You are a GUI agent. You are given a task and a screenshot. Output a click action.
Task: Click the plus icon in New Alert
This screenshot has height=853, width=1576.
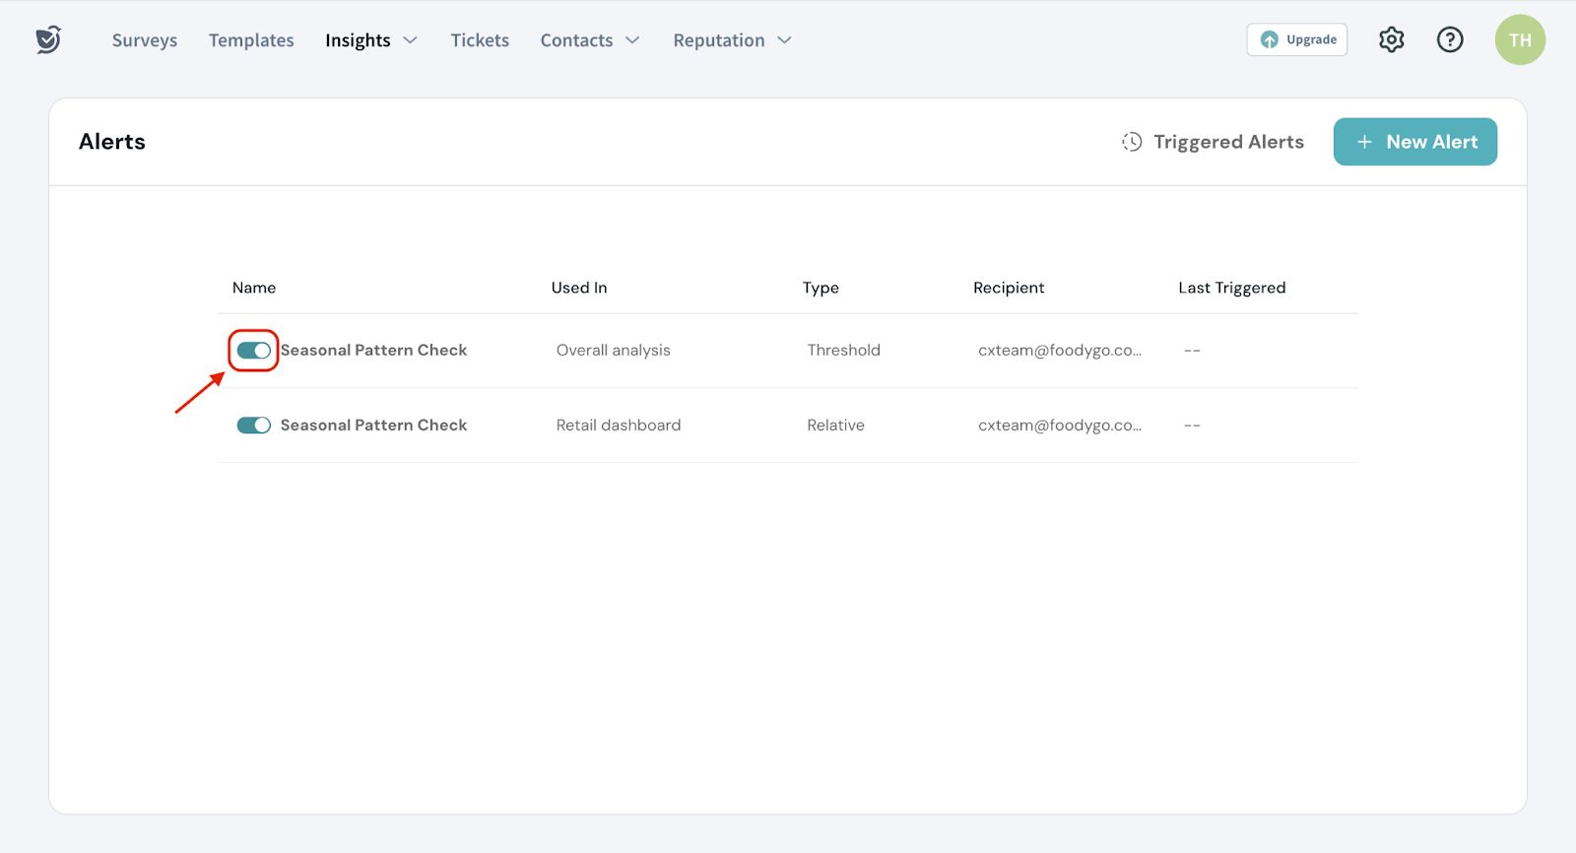tap(1364, 142)
